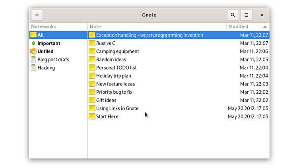This screenshot has width=299, height=168.
Task: Choose the Using Links in Gnote note
Action: (117, 108)
